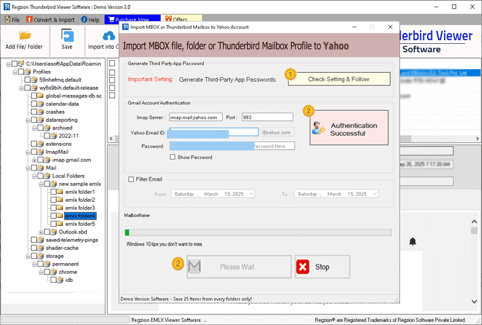The width and height of the screenshot is (482, 325).
Task: Select the emlx folder5 tree item
Action: click(x=80, y=224)
